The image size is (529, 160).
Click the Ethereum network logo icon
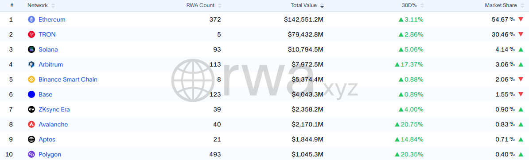[x=31, y=19]
